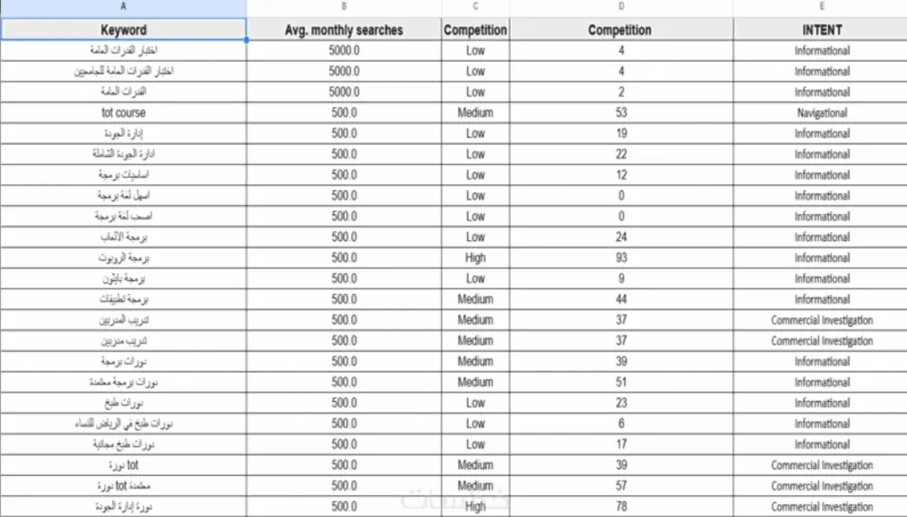Select the 5000.0 cell in row with 2
The image size is (907, 517).
coord(344,92)
